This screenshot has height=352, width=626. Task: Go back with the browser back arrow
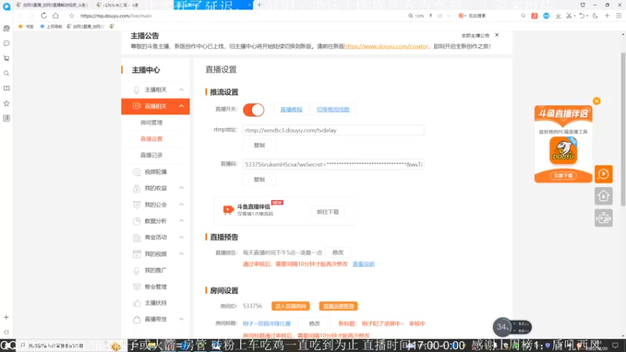click(20, 16)
